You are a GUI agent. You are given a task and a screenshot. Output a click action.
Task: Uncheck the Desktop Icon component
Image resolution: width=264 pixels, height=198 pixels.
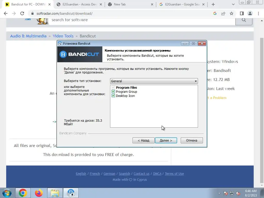113,96
